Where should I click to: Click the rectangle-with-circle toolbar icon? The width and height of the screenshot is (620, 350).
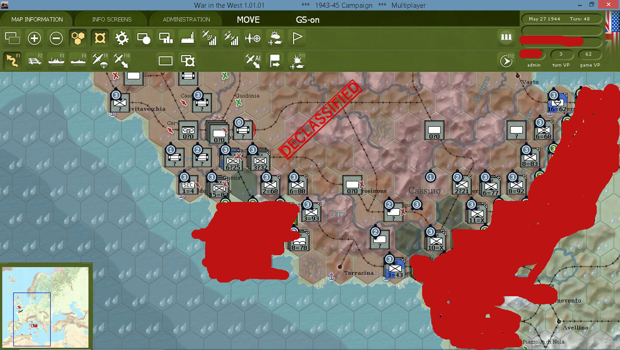point(144,38)
